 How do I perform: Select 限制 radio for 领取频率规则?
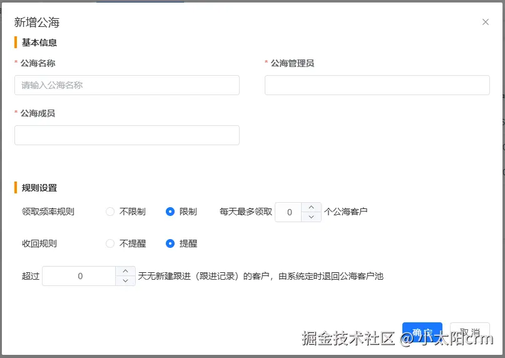(170, 212)
